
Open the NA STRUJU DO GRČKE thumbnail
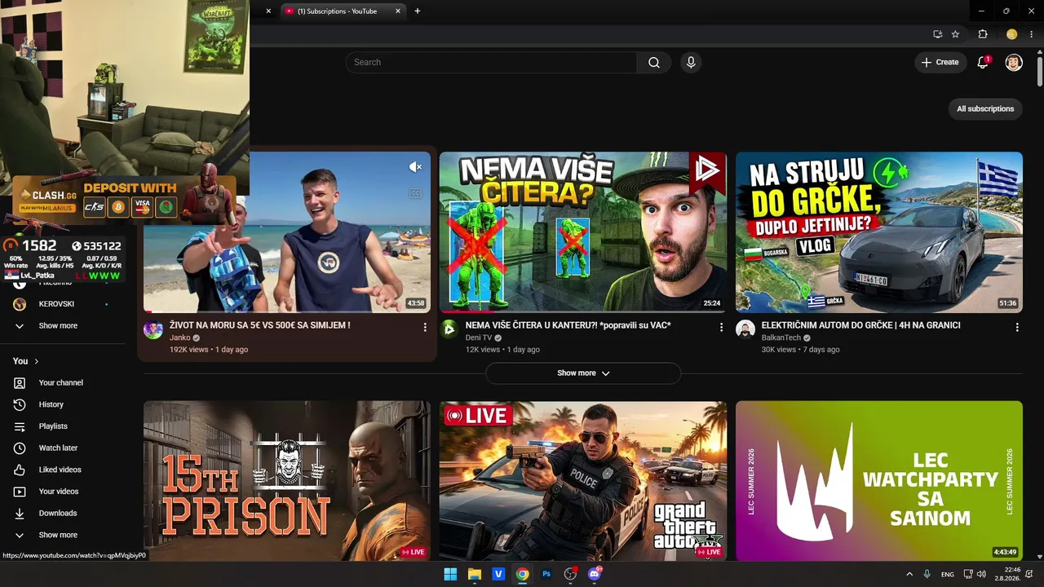879,232
